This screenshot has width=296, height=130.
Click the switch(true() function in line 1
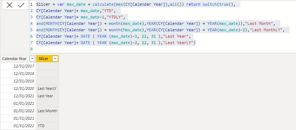(x=219, y=4)
